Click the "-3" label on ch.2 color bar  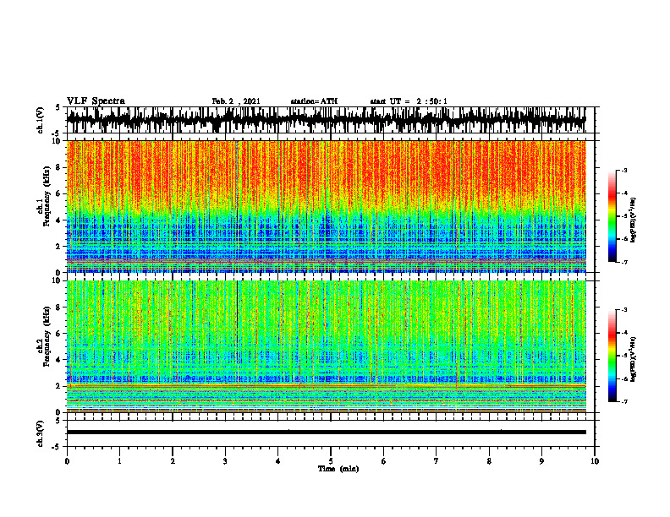(x=624, y=310)
